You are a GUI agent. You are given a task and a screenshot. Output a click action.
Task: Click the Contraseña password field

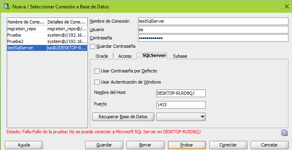213,38
